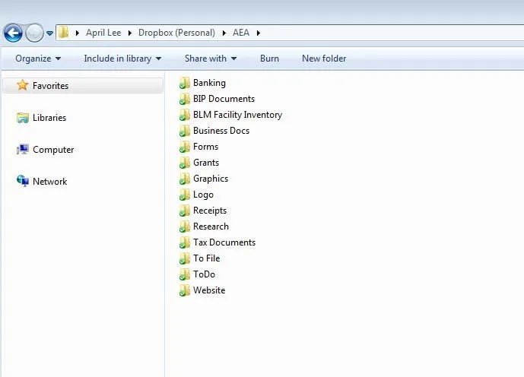524x377 pixels.
Task: Navigate to April Lee breadcrumb
Action: 103,33
